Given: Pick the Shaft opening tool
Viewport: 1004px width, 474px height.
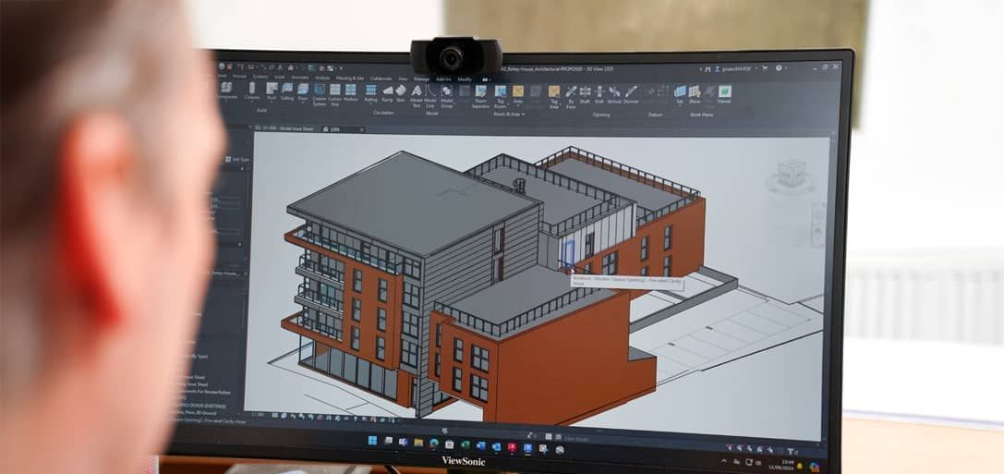Looking at the screenshot, I should tap(586, 92).
